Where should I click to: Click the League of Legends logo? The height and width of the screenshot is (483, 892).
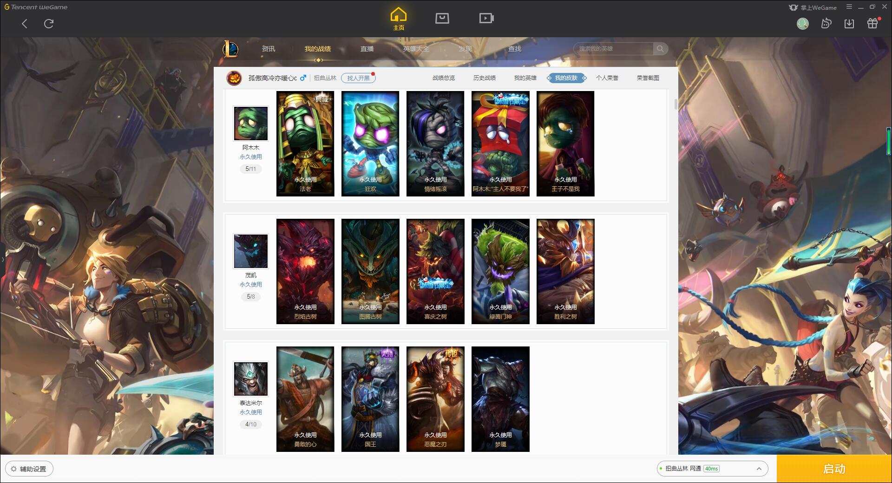coord(230,49)
